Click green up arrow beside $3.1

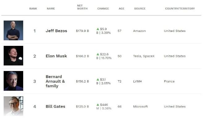[98, 80]
